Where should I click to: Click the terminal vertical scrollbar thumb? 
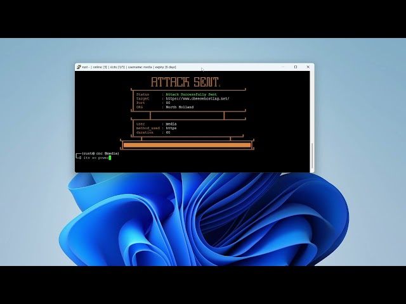[x=311, y=156]
